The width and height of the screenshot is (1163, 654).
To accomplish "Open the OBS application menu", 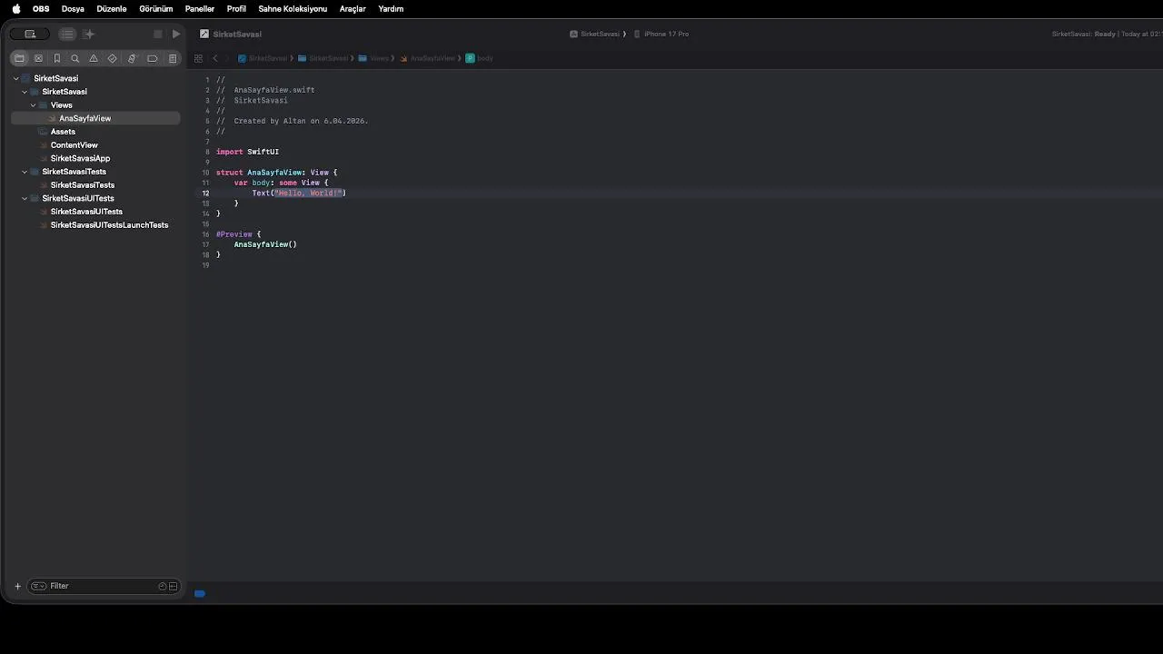I will [x=41, y=9].
